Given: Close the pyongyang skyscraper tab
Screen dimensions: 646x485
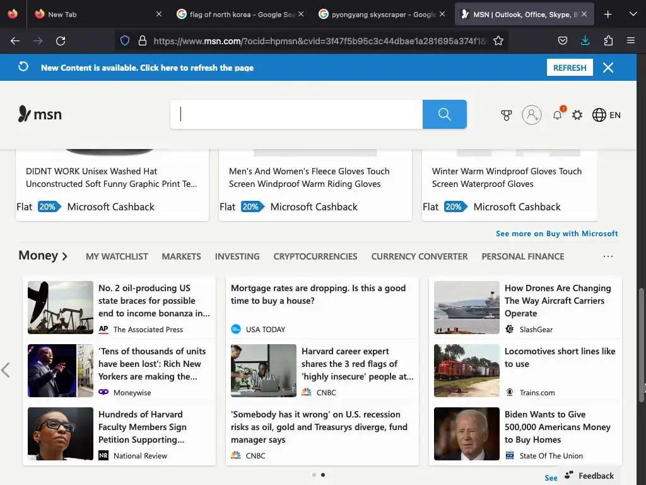Looking at the screenshot, I should pyautogui.click(x=442, y=14).
